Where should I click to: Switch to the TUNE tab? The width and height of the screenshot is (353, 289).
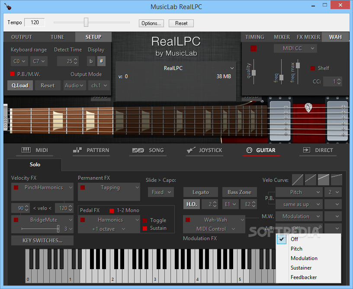[57, 37]
